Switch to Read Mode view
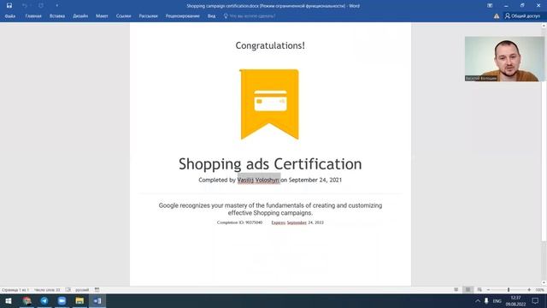 click(456, 290)
